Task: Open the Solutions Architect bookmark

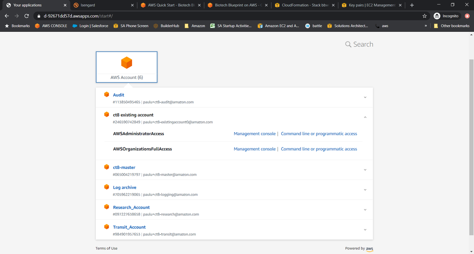Action: (x=348, y=26)
